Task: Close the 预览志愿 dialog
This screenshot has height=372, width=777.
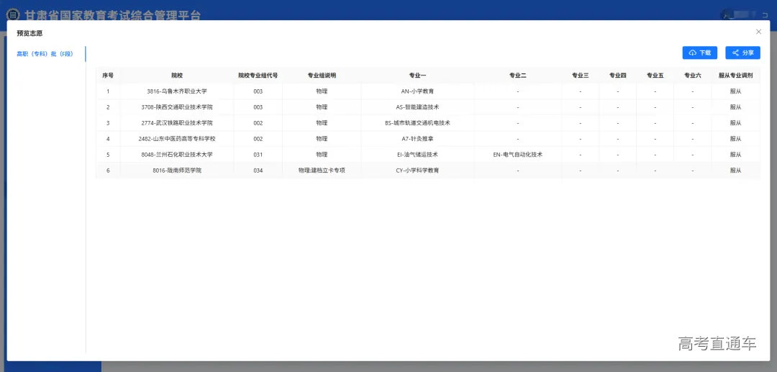Action: click(759, 32)
